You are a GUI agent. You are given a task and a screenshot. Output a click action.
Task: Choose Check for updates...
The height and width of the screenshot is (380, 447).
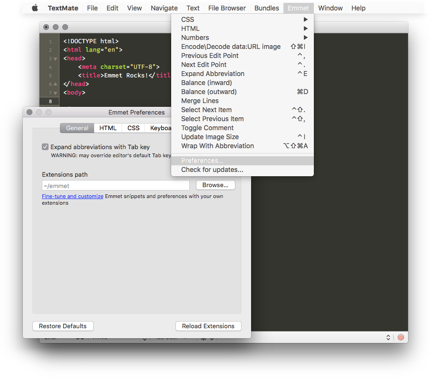click(x=243, y=170)
